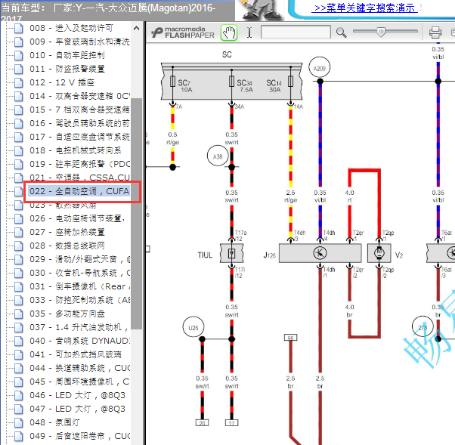
Task: Open tree item 016 驾驶员辅助系统
Action: point(79,124)
